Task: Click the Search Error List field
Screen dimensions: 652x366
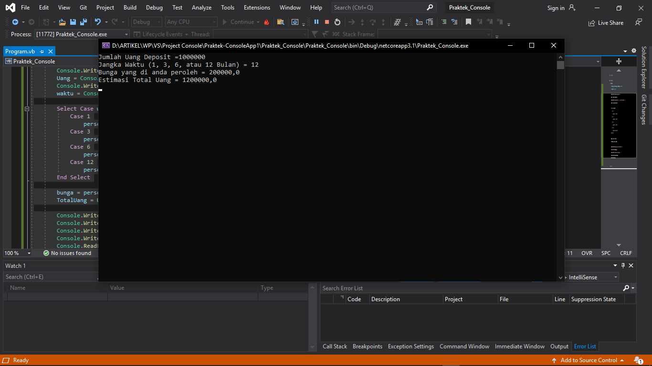Action: point(471,288)
